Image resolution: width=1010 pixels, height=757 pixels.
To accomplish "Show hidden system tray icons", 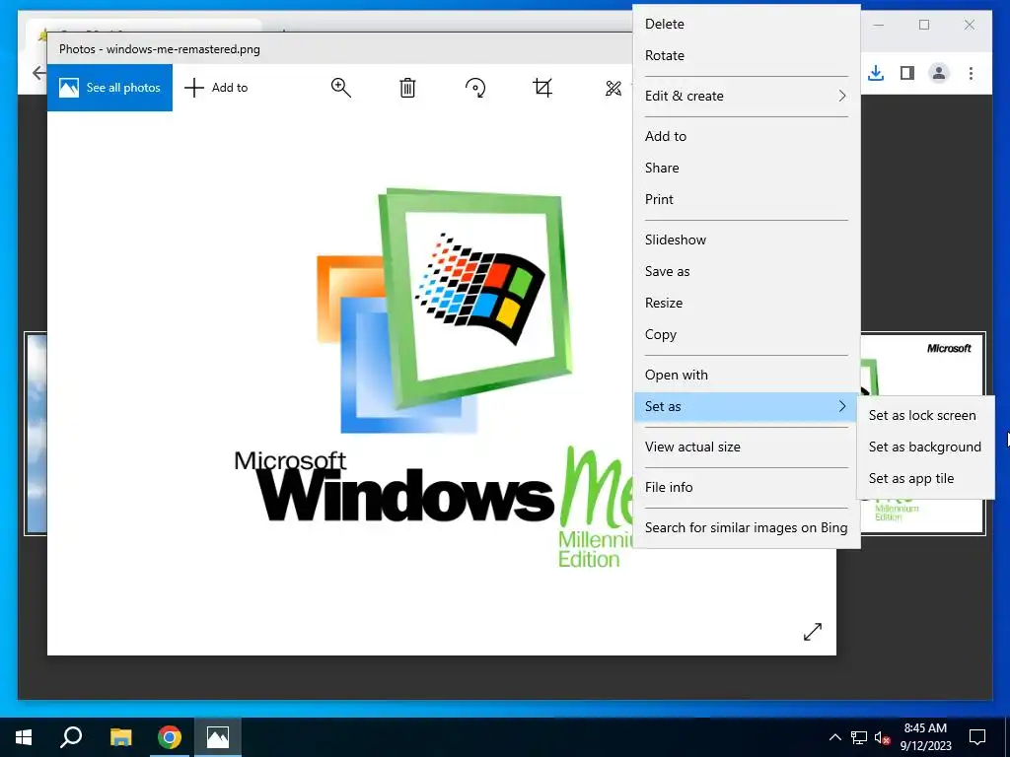I will [x=834, y=737].
